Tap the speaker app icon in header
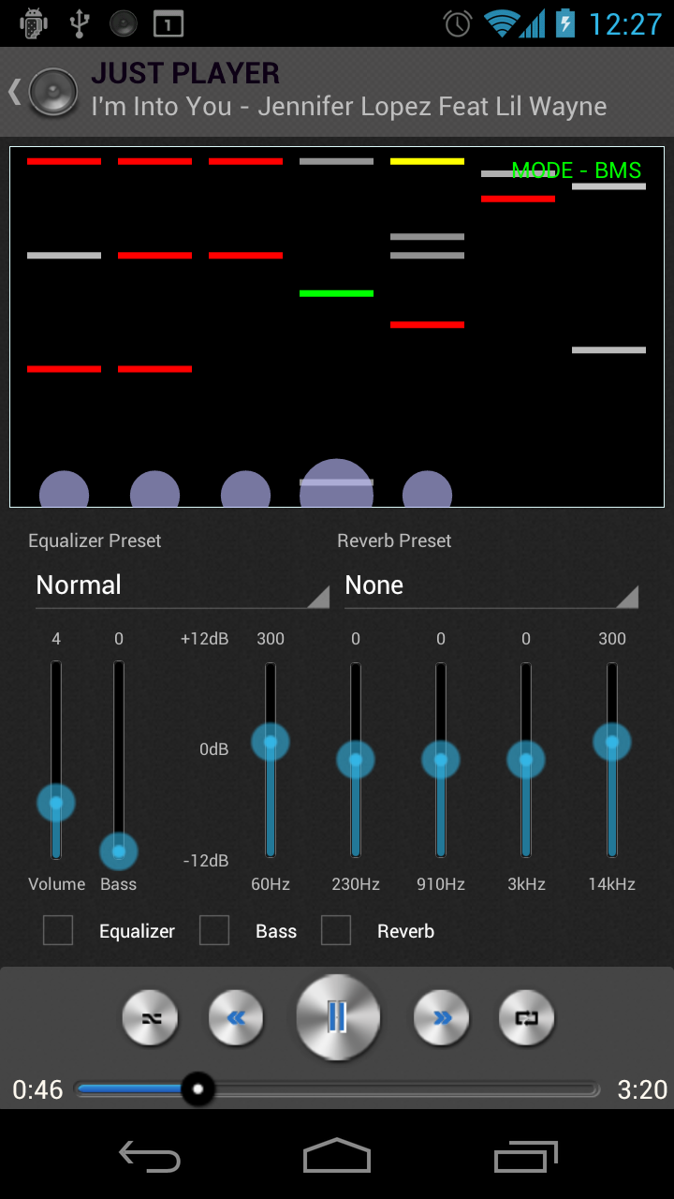674x1199 pixels. point(53,92)
